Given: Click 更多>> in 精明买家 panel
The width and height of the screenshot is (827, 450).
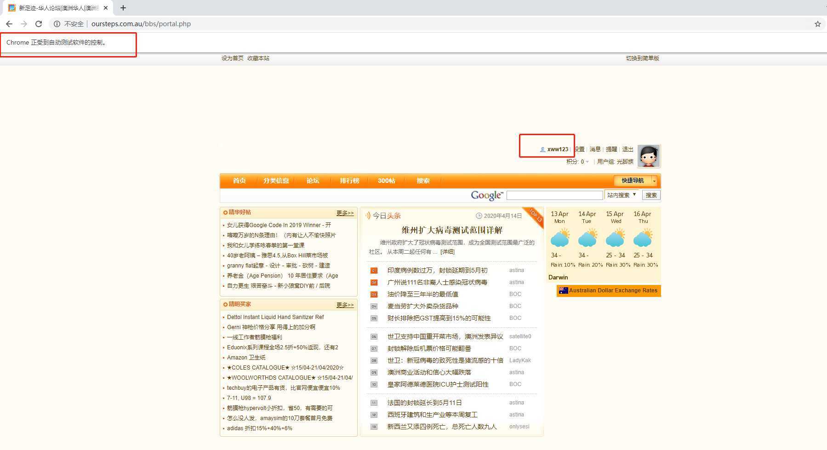Looking at the screenshot, I should click(345, 305).
